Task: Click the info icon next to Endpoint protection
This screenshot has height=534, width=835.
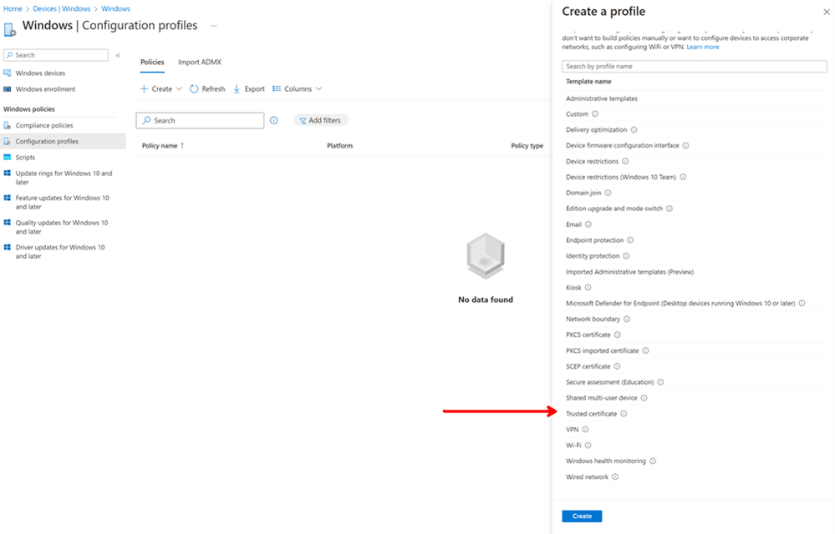Action: point(630,240)
